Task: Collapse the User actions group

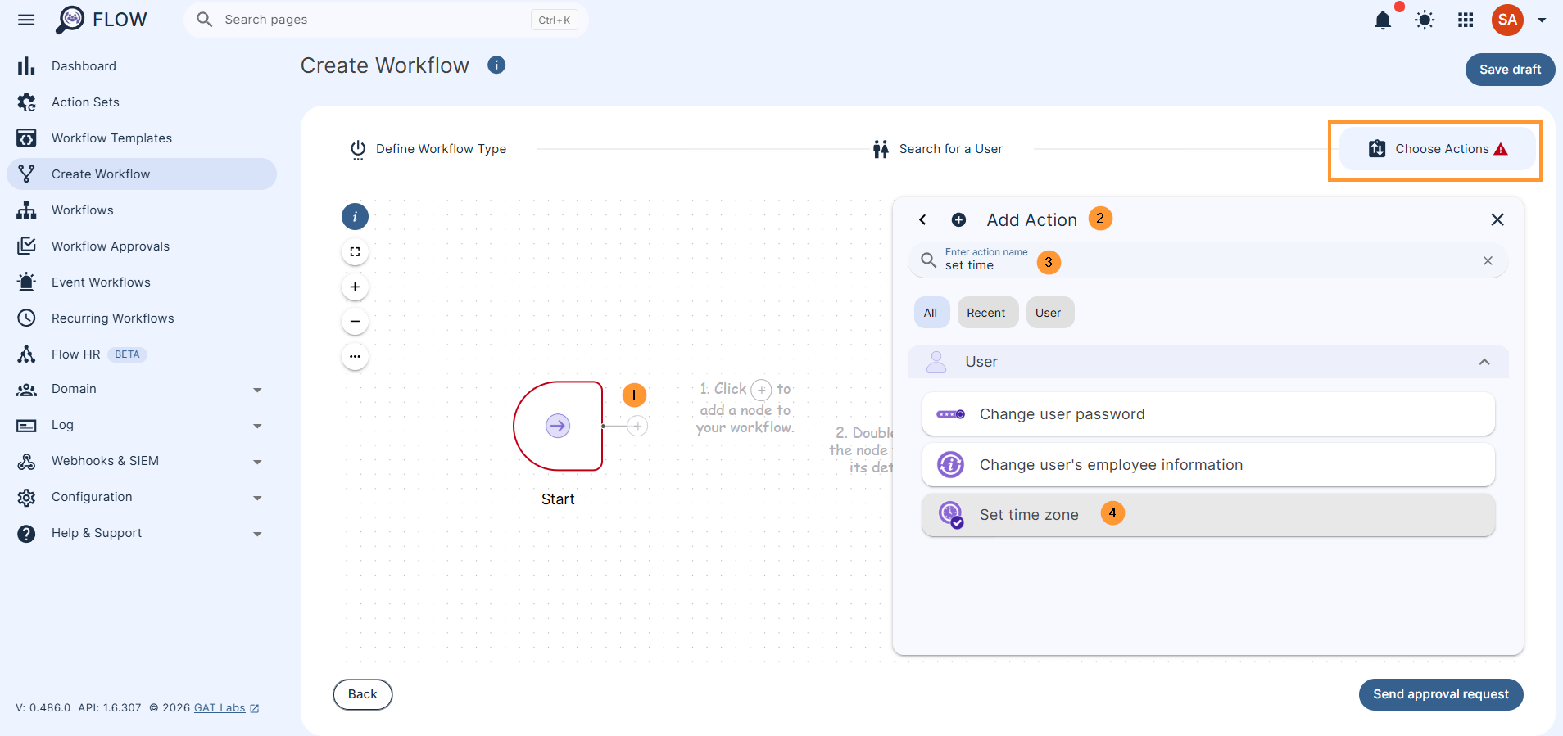Action: (x=1484, y=362)
